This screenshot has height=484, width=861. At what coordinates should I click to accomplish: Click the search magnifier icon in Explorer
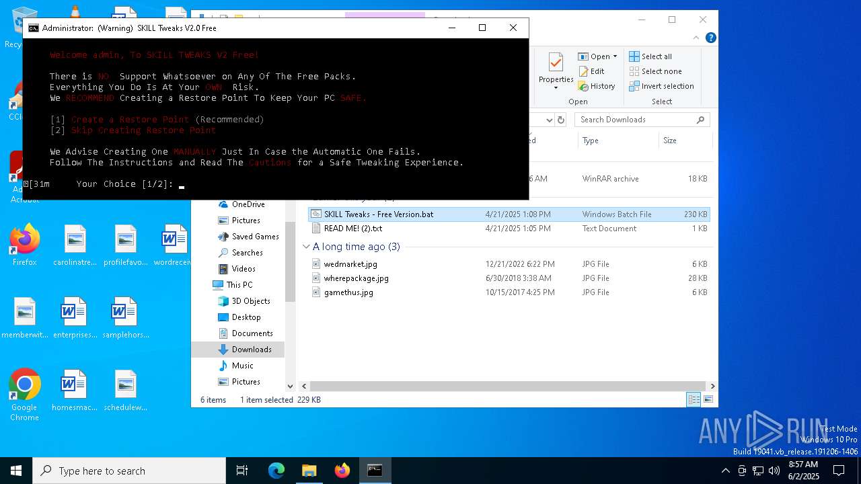[x=701, y=120]
